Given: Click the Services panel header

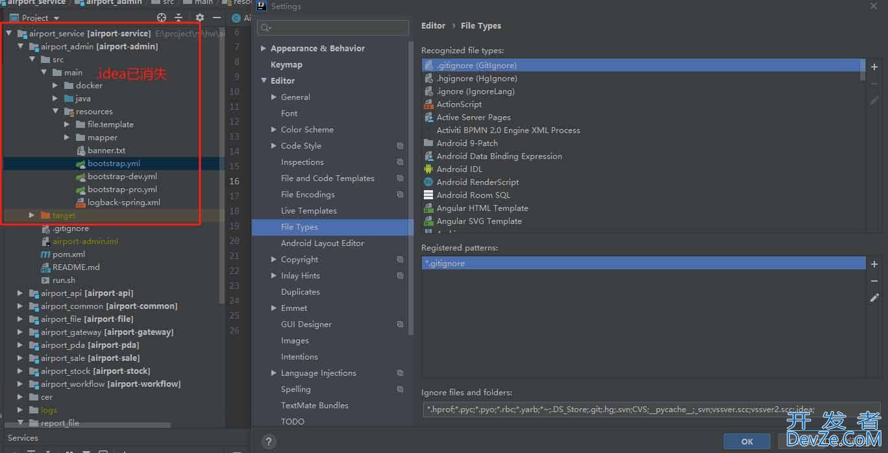Looking at the screenshot, I should [23, 438].
